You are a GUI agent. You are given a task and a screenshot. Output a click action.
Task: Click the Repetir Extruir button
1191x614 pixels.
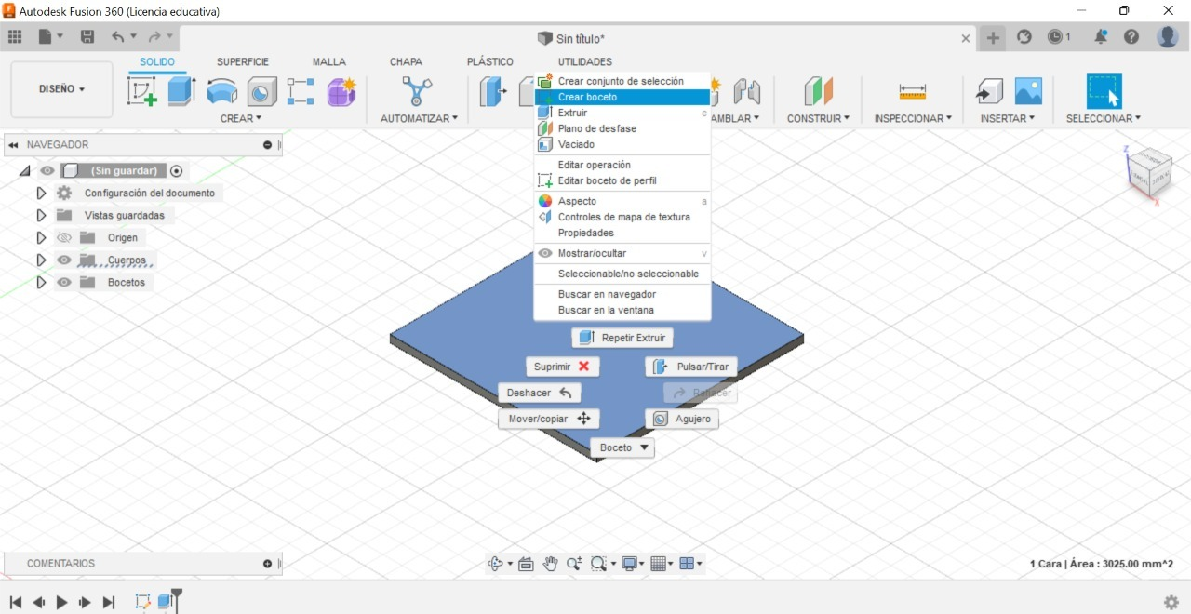coord(622,338)
